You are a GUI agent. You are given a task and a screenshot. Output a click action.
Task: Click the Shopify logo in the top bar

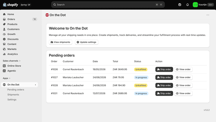point(10,5)
